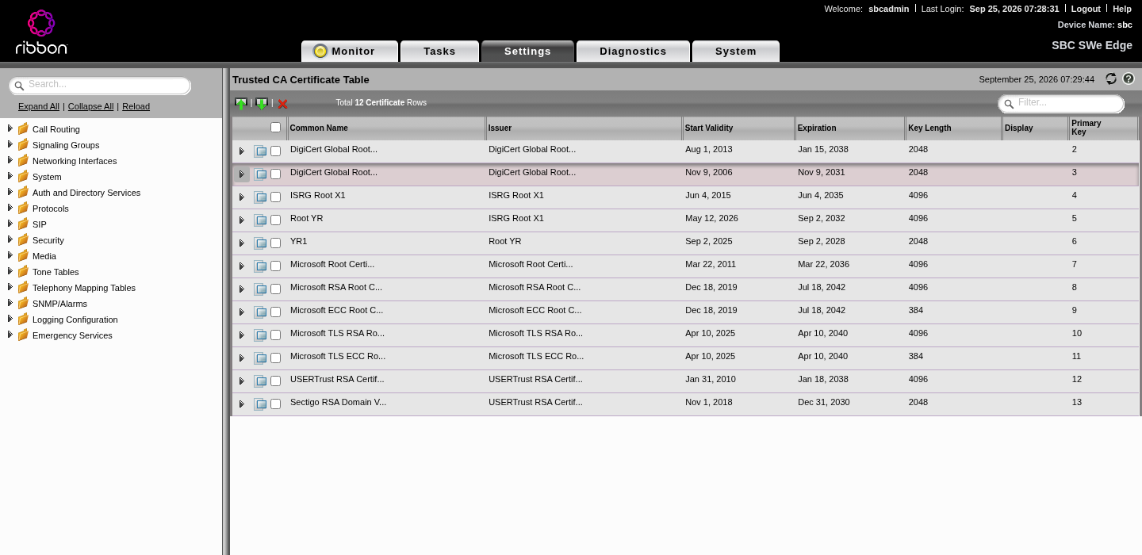1142x555 pixels.
Task: Click the SIP folder icon
Action: coord(23,224)
